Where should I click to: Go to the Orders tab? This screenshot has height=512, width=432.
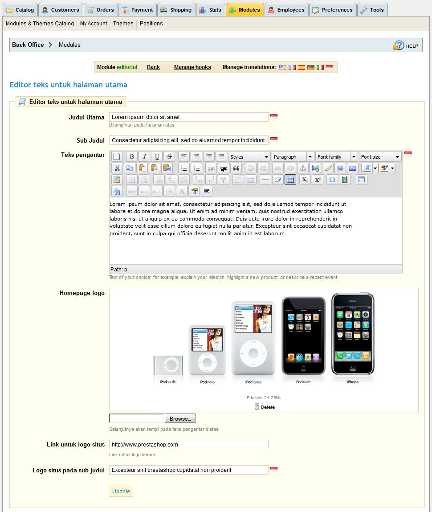pos(101,10)
